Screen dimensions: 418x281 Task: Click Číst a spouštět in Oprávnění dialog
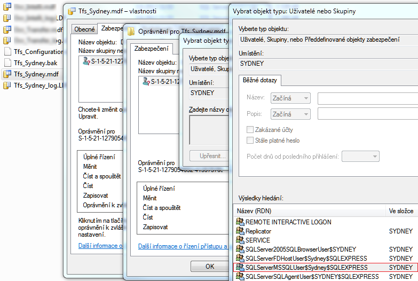tap(162, 208)
